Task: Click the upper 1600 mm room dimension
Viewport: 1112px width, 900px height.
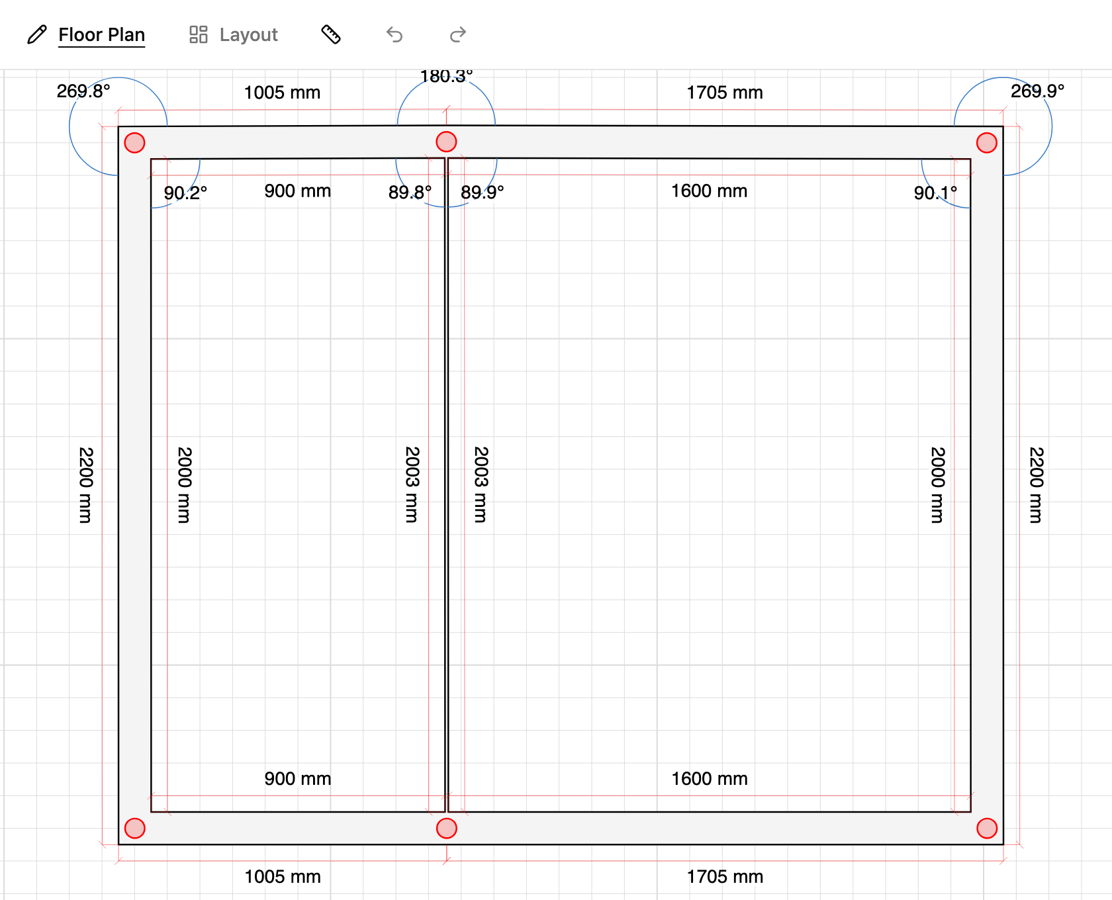Action: pyautogui.click(x=710, y=191)
